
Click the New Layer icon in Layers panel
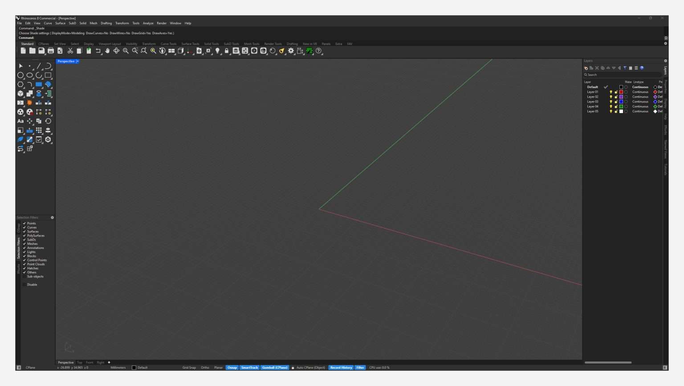coord(586,68)
